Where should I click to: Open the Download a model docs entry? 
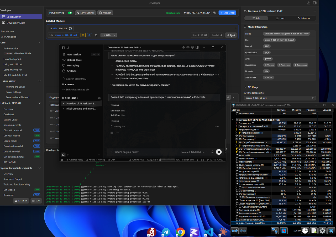(13, 146)
